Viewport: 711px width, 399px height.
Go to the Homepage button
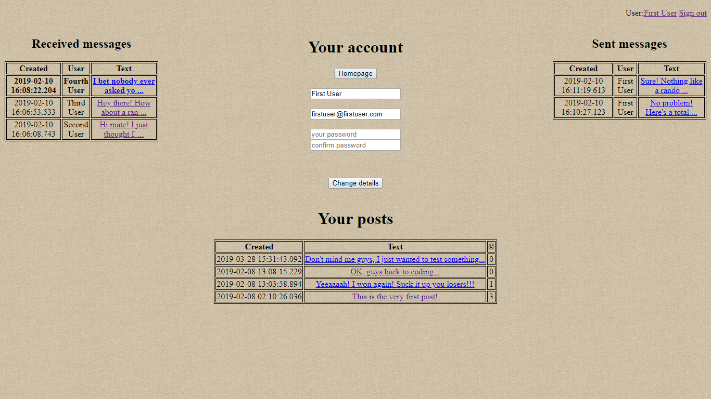pos(355,74)
